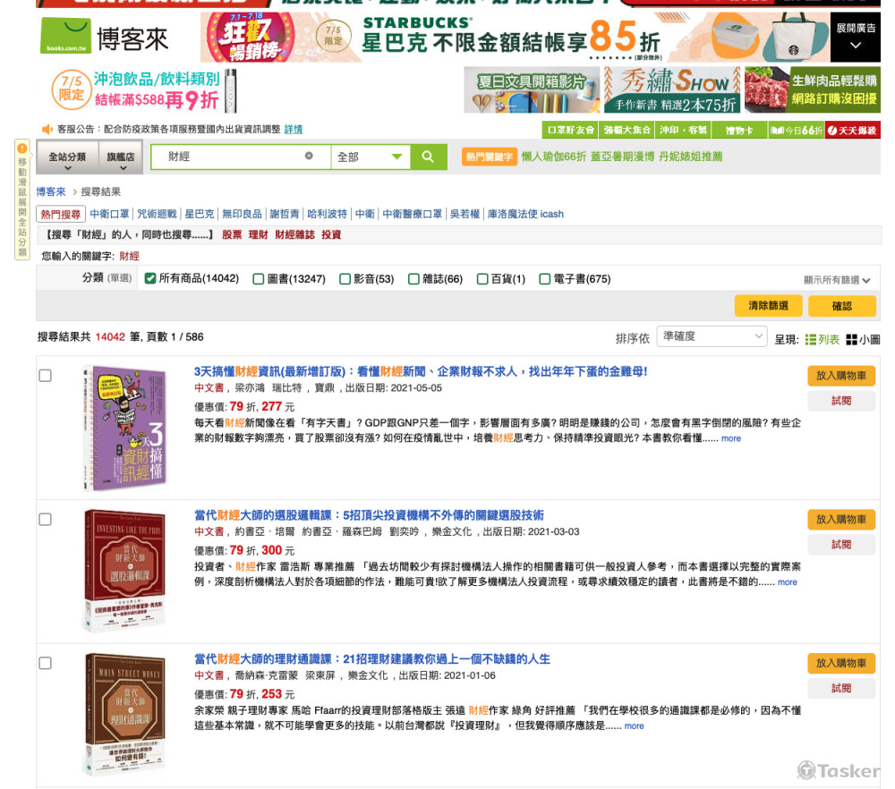Click hot keyword 懶人瑜伽66折
The height and width of the screenshot is (789, 895).
pos(554,157)
